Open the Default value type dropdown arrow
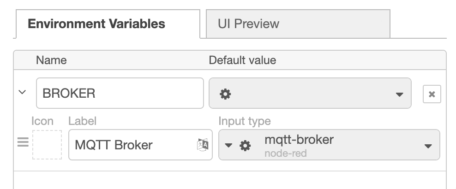The image size is (456, 189). 399,94
